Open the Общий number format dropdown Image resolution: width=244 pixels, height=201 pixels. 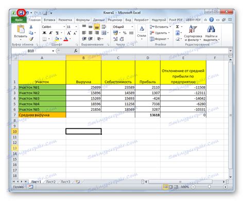132,27
